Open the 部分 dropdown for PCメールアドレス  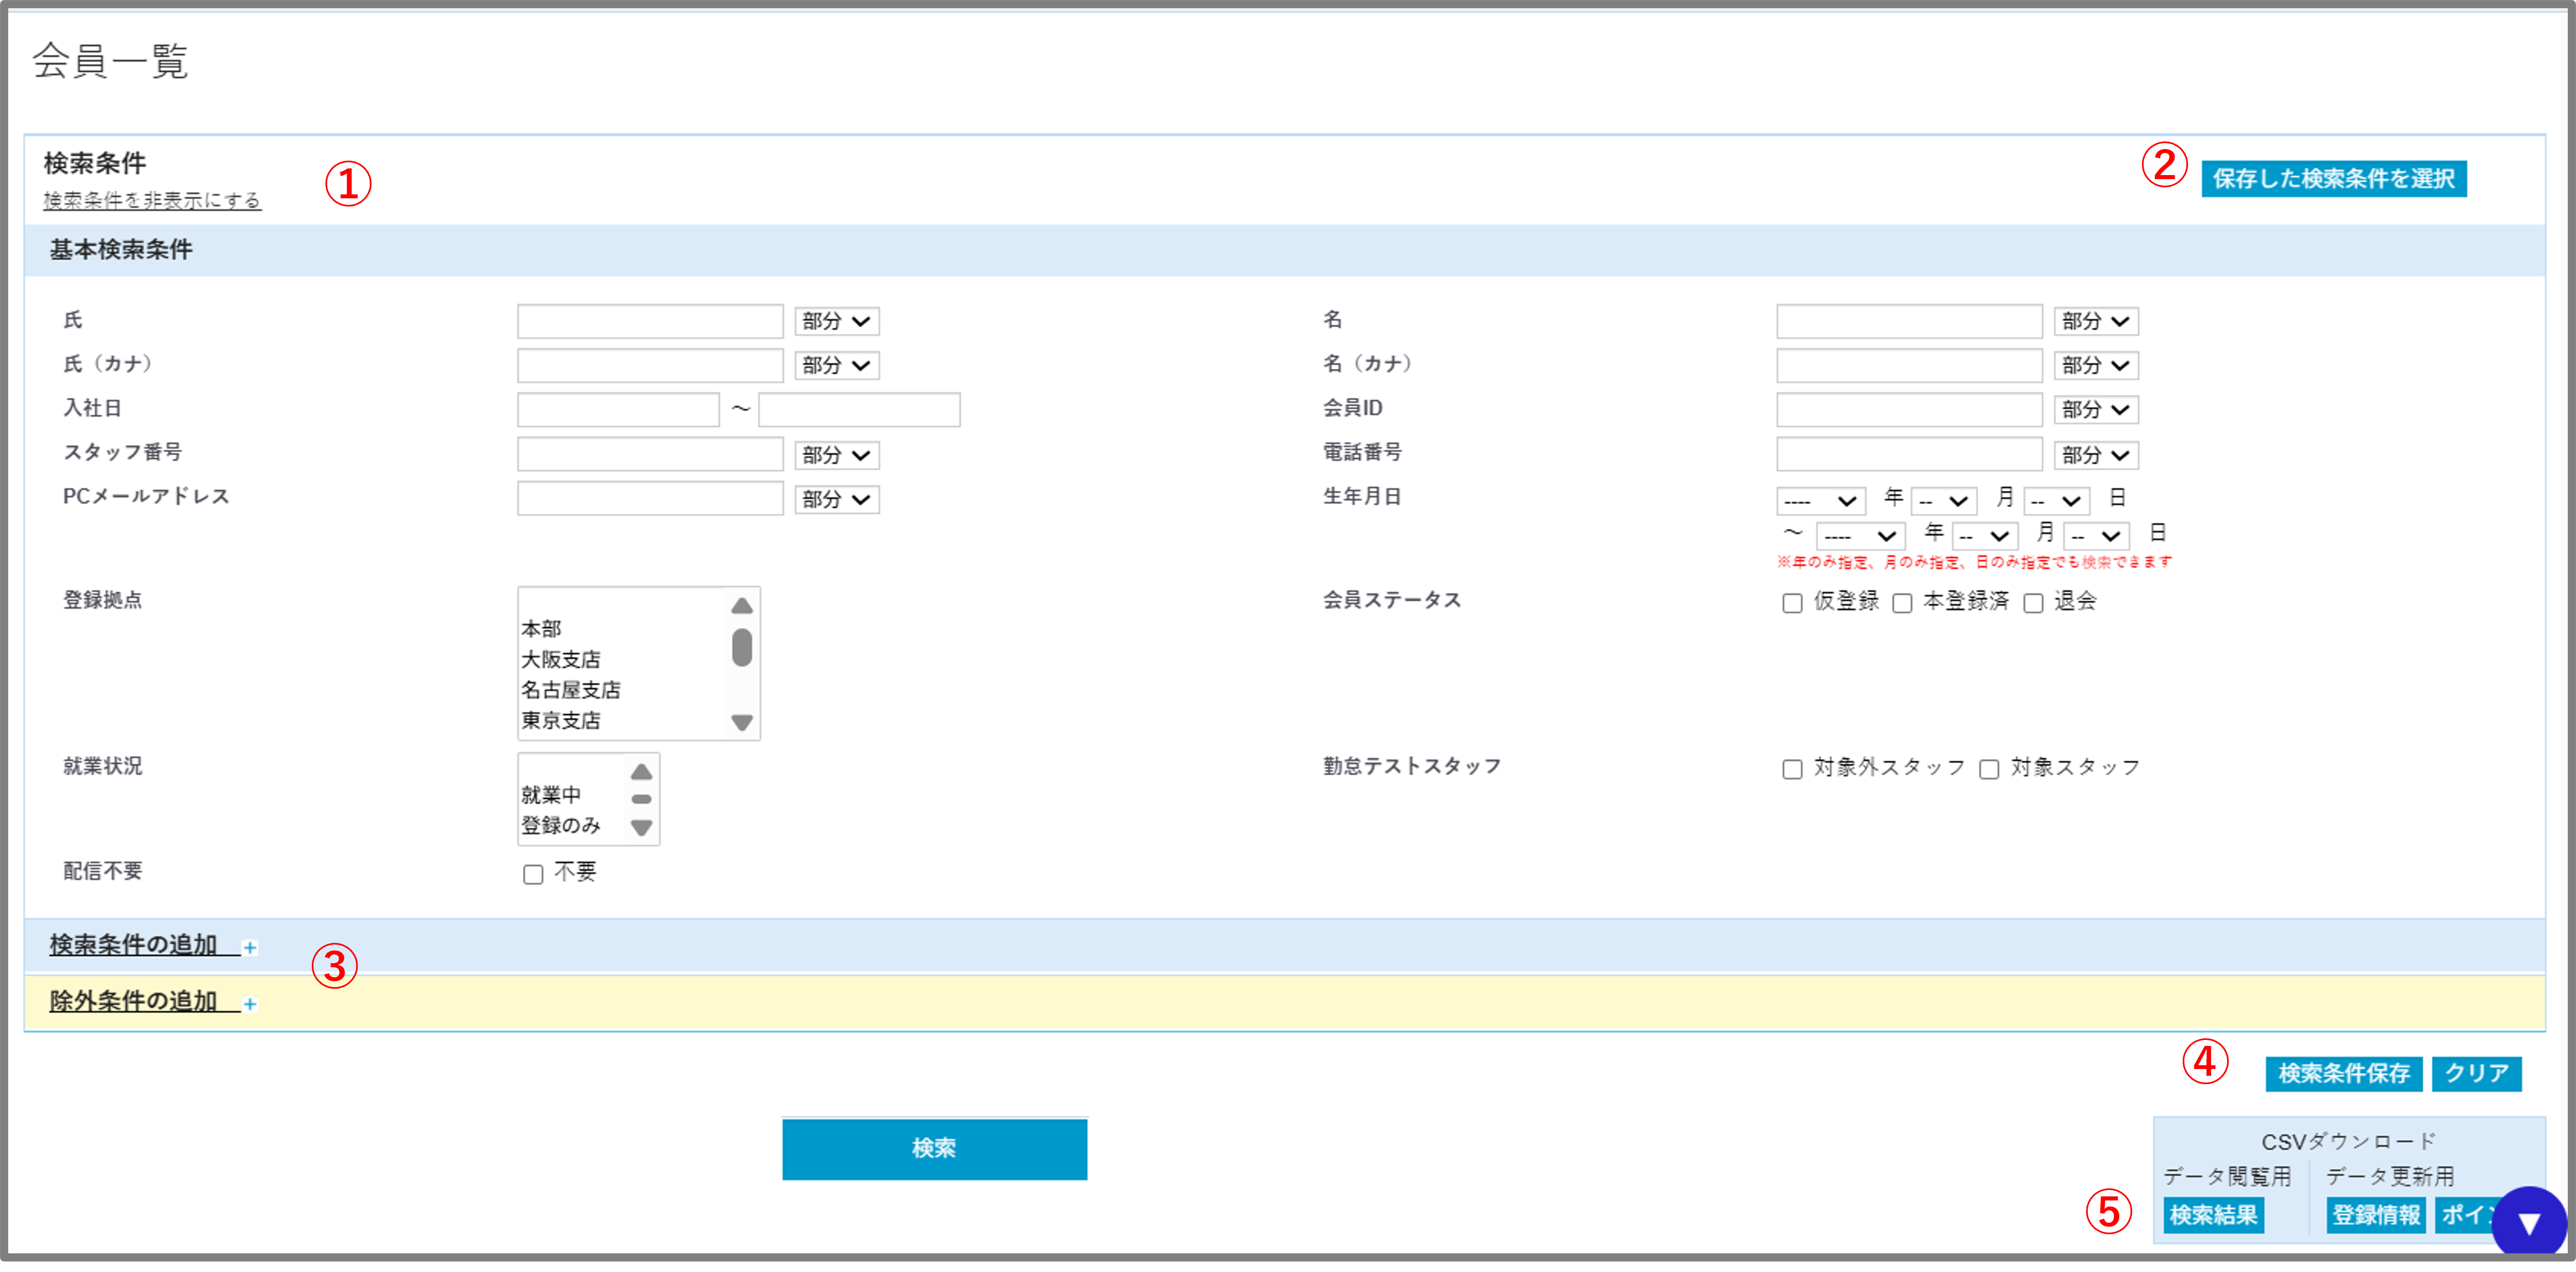coord(837,499)
